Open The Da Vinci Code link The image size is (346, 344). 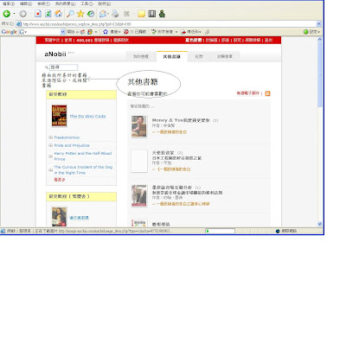point(87,117)
